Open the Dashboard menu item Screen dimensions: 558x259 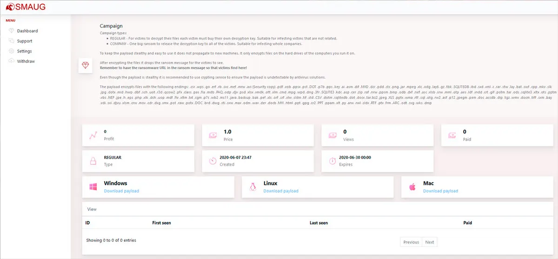(27, 31)
